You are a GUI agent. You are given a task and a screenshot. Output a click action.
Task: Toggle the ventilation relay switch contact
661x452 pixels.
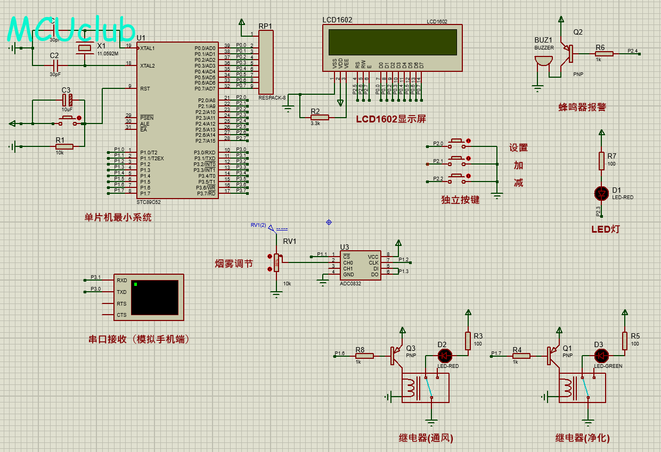click(x=428, y=388)
